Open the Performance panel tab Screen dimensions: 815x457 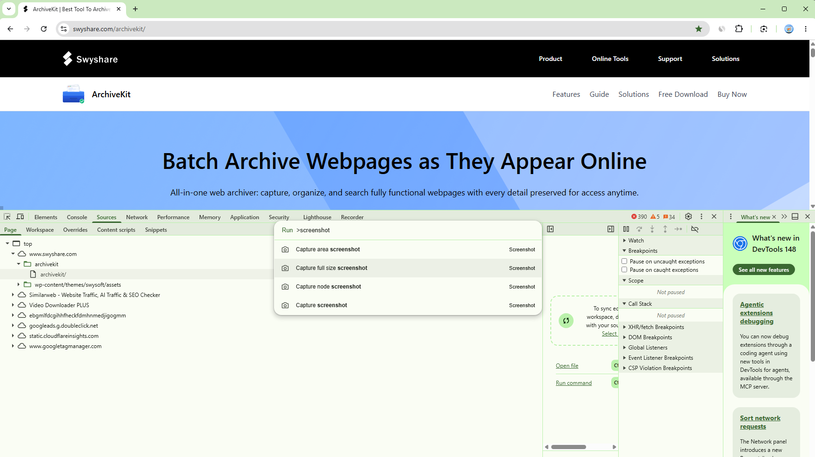coord(173,217)
